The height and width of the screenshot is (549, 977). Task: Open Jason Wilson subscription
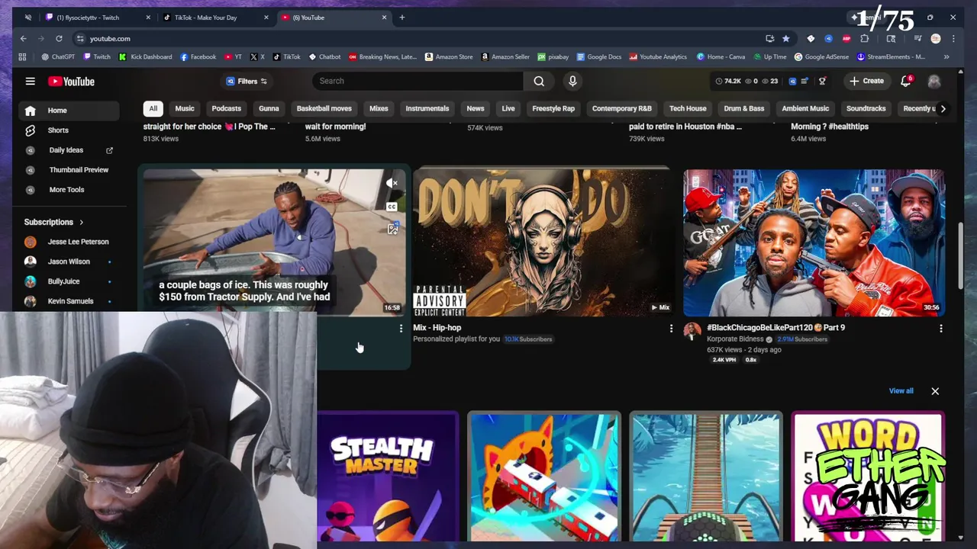[69, 262]
